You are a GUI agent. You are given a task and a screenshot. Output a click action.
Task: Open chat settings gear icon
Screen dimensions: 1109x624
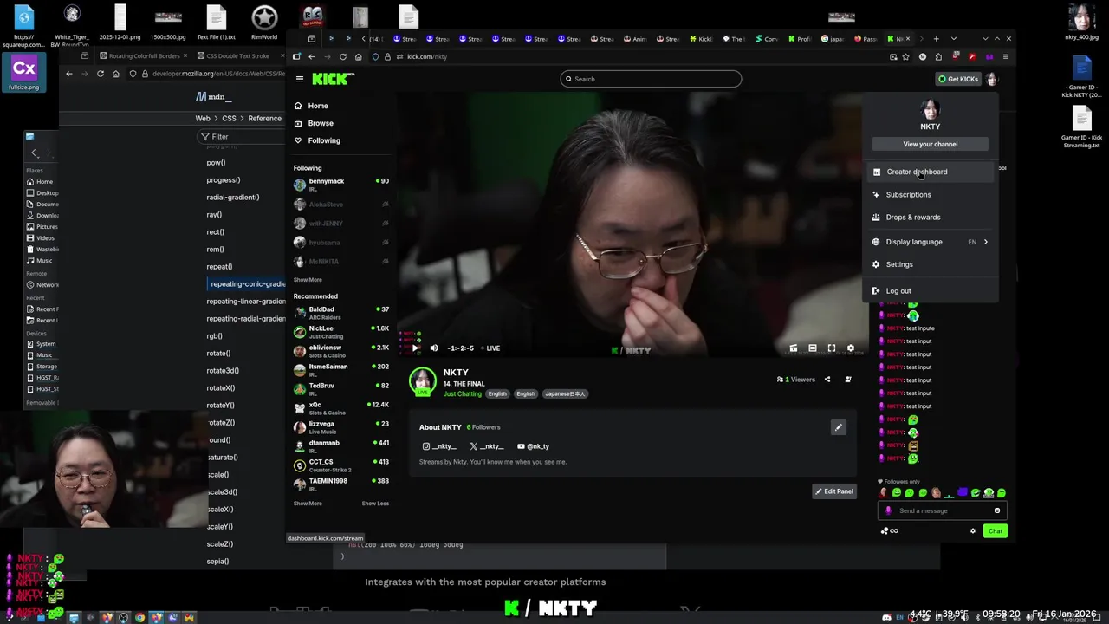(972, 531)
